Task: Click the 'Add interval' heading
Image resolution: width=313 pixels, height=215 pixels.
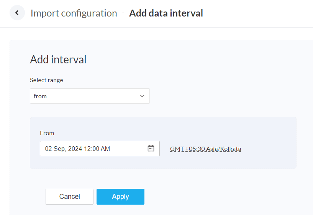Action: click(x=58, y=60)
